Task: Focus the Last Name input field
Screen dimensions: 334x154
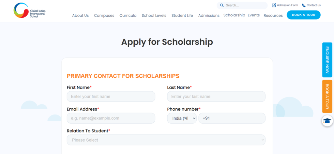Action: (x=216, y=97)
